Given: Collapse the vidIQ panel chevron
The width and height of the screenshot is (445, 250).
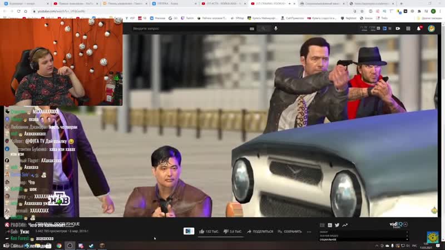Looking at the screenshot, I should click(x=406, y=224).
